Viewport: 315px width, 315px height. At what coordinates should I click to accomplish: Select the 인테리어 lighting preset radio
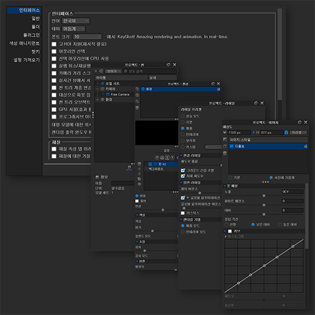[183, 134]
